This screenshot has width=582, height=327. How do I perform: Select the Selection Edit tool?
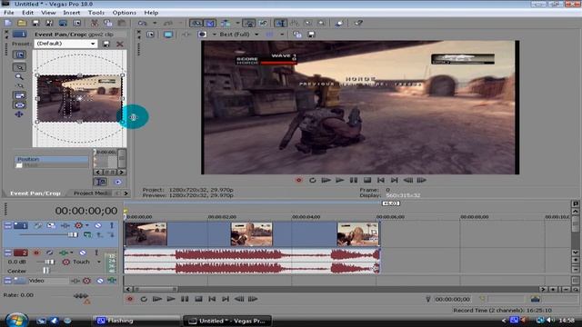click(x=308, y=23)
